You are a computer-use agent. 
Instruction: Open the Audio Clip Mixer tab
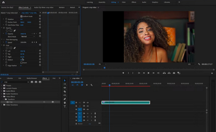44,7
